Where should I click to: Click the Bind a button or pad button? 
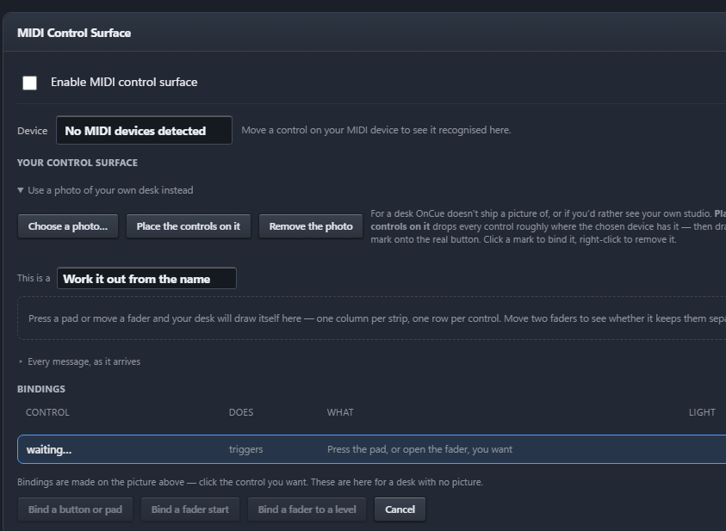[x=75, y=509]
